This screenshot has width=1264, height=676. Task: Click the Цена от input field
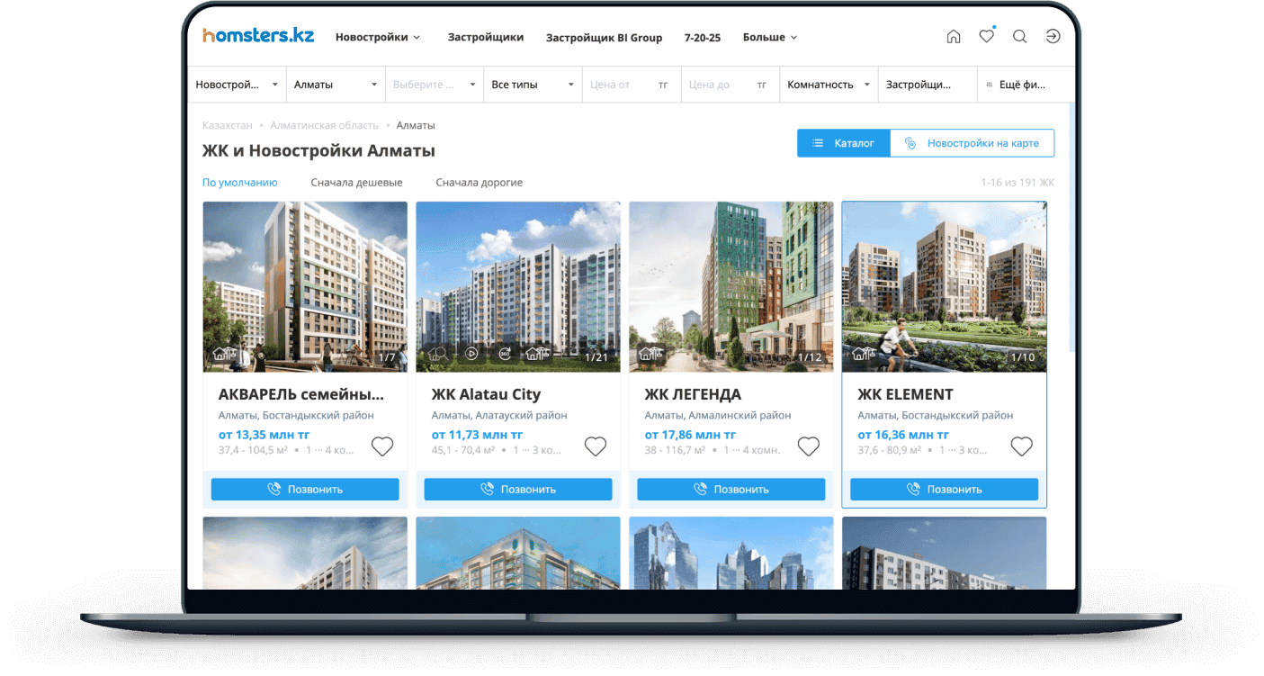click(x=619, y=85)
